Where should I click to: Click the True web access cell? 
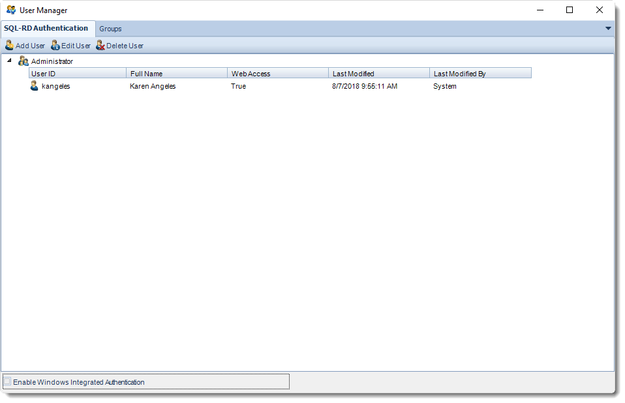point(238,86)
